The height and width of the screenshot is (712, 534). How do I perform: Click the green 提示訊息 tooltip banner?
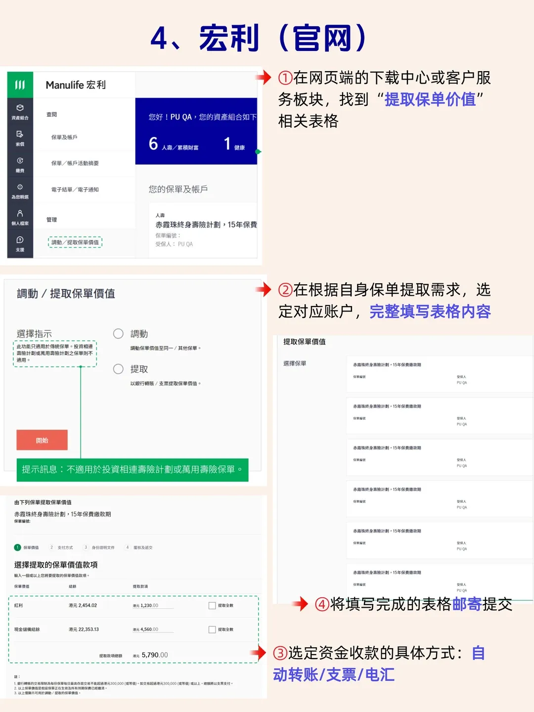pyautogui.click(x=133, y=470)
